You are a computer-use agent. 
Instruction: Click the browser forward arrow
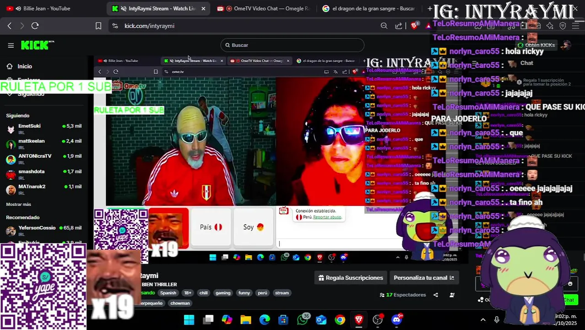[x=22, y=26]
